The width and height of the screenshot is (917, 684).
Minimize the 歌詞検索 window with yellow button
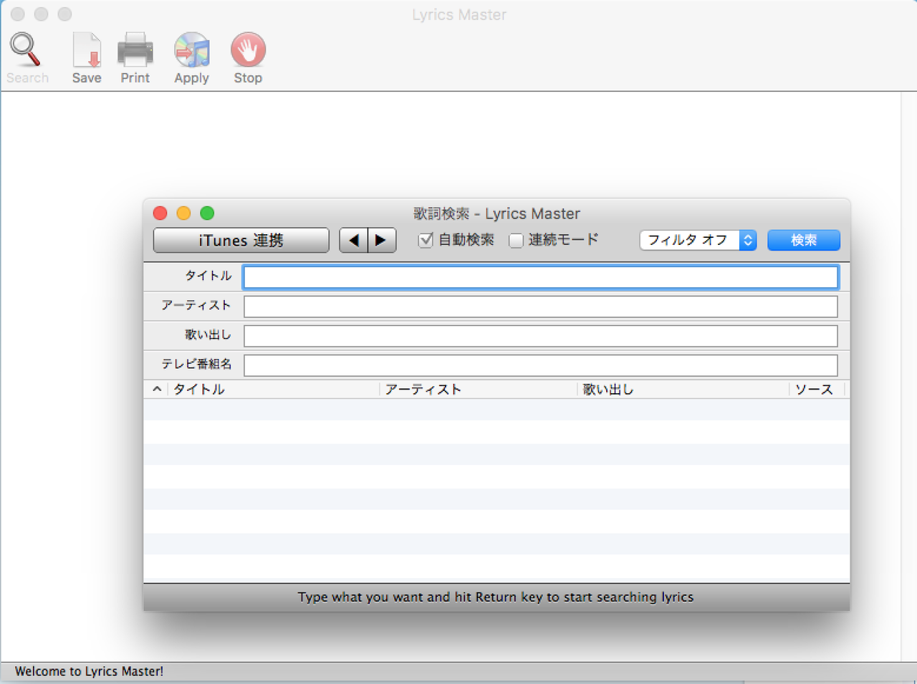pyautogui.click(x=183, y=213)
